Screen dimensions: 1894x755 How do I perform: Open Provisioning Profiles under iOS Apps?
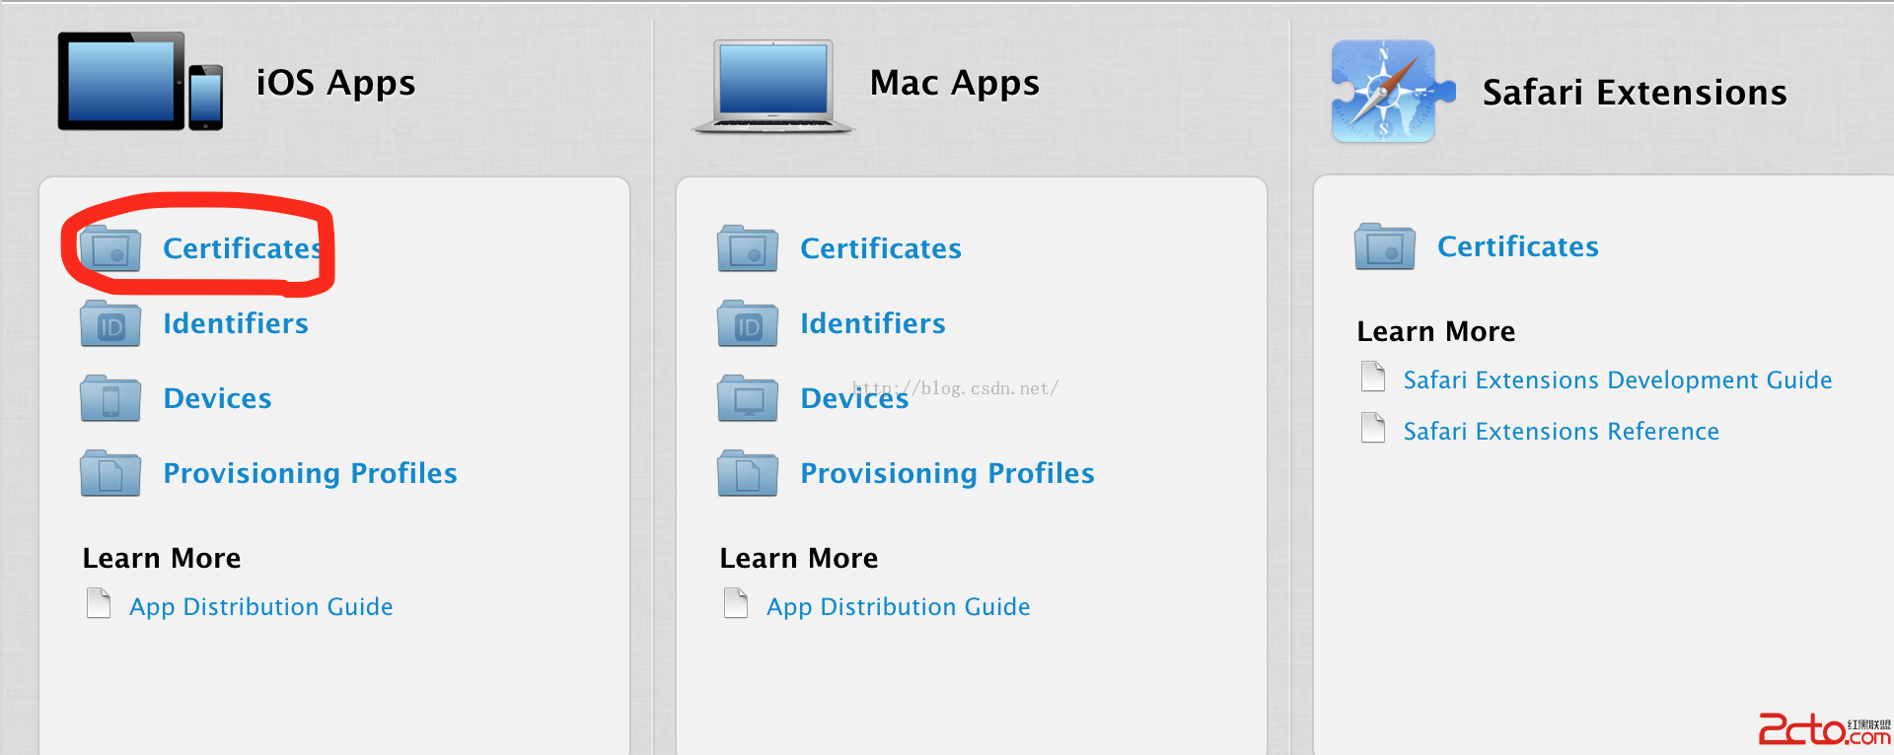310,473
